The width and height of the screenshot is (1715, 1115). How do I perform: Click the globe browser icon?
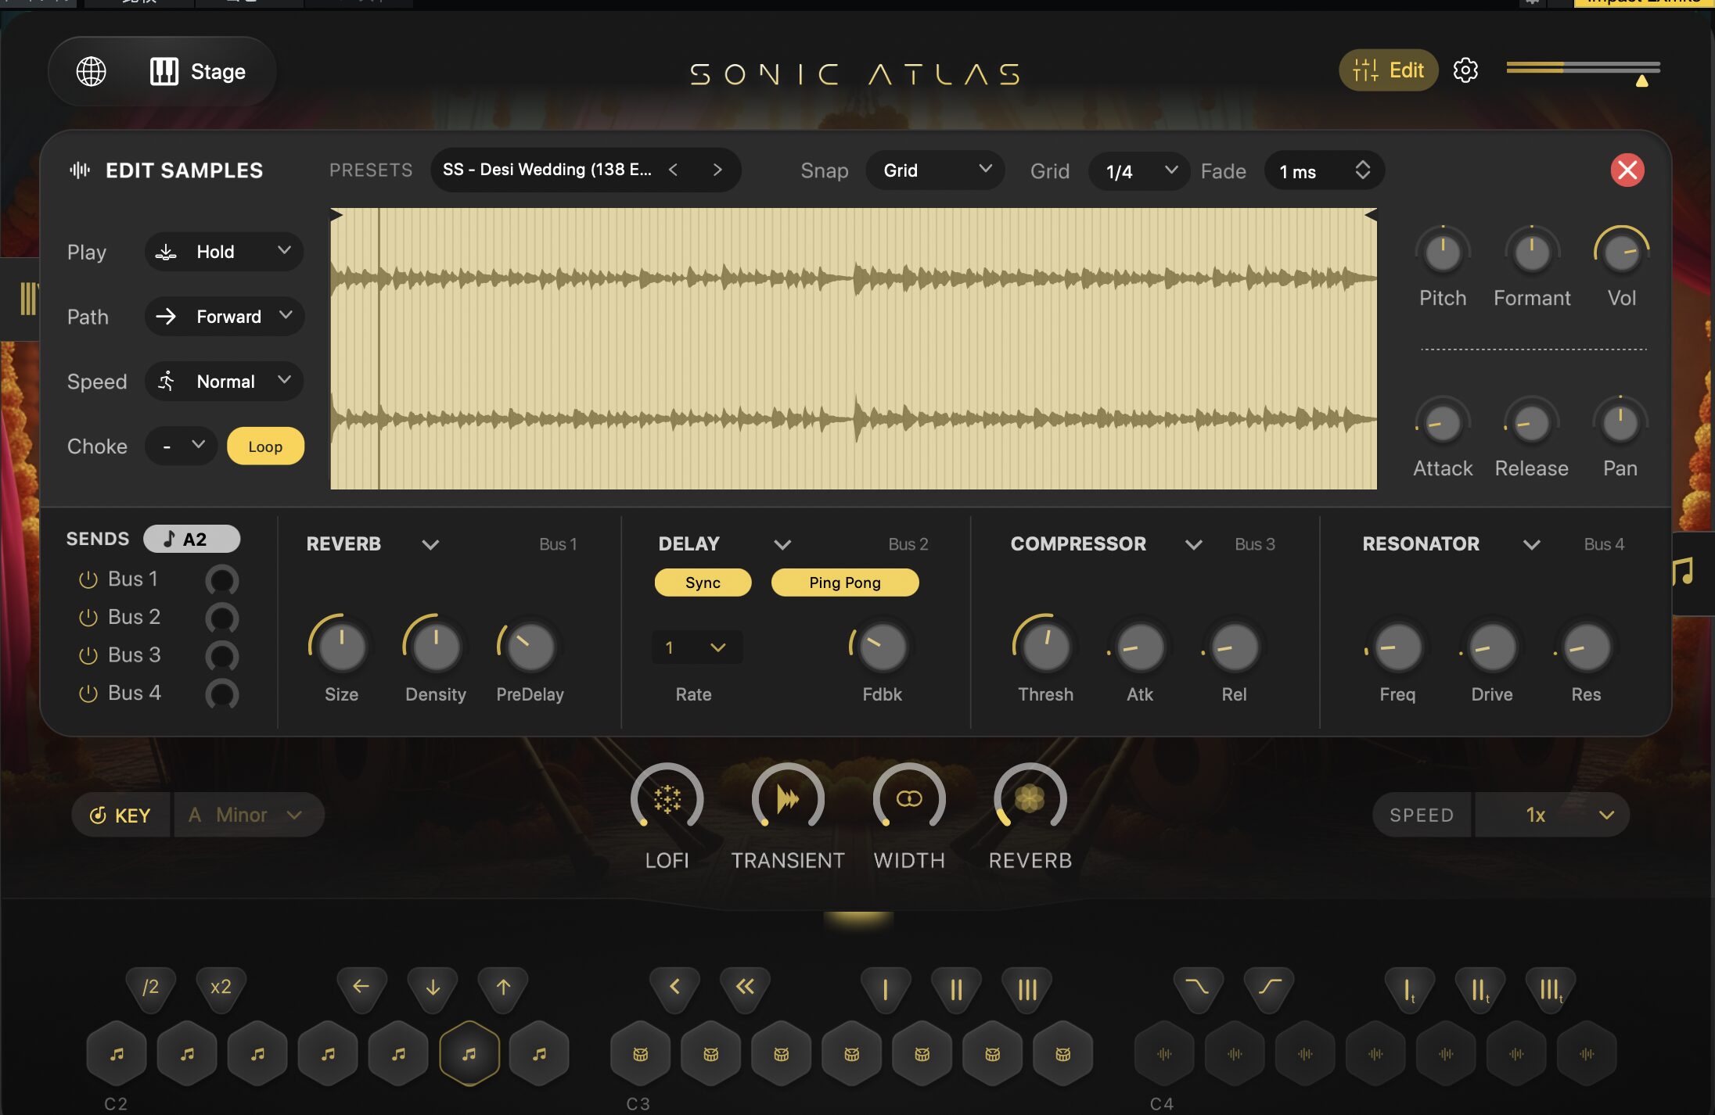91,71
